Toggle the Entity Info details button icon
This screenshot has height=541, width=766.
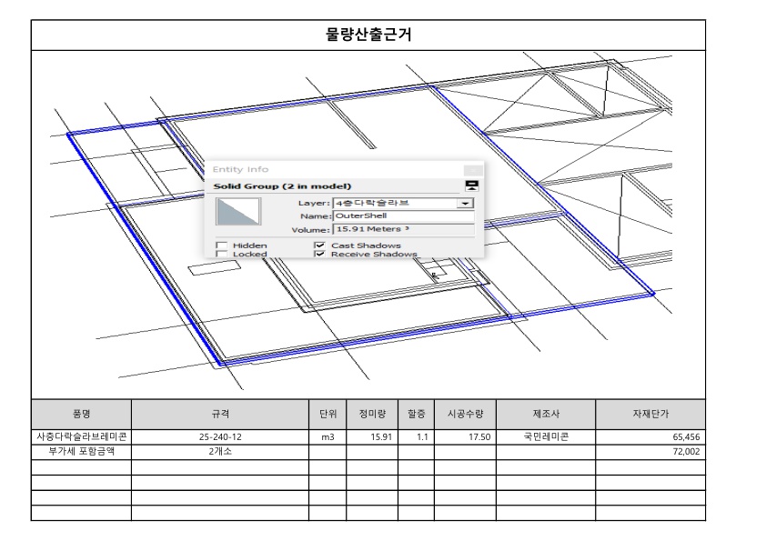pyautogui.click(x=472, y=185)
